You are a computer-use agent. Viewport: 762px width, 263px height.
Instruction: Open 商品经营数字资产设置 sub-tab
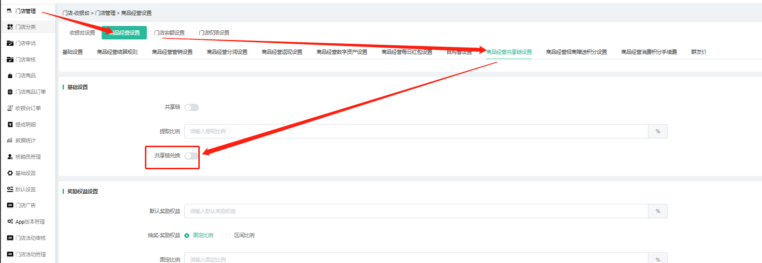coord(342,52)
